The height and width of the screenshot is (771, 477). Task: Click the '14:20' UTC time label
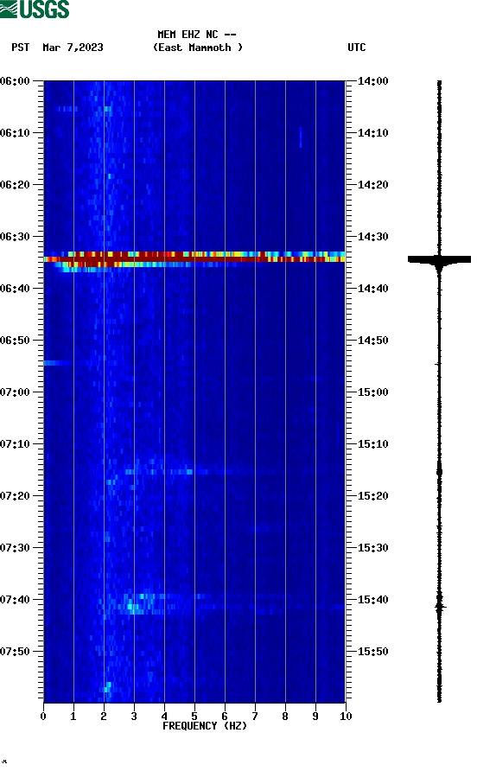click(372, 185)
